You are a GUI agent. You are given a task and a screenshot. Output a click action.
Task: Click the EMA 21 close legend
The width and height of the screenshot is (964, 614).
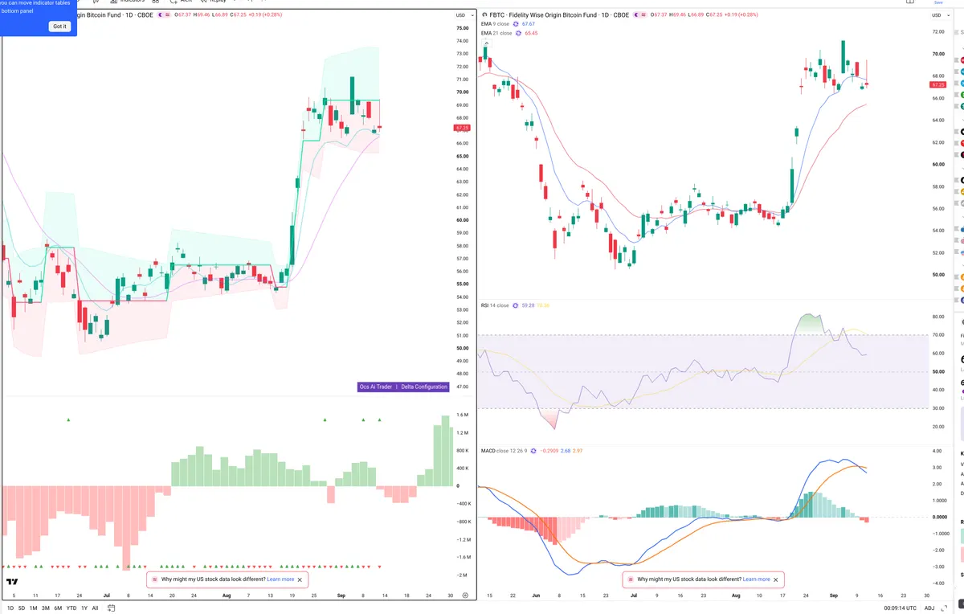pyautogui.click(x=496, y=34)
